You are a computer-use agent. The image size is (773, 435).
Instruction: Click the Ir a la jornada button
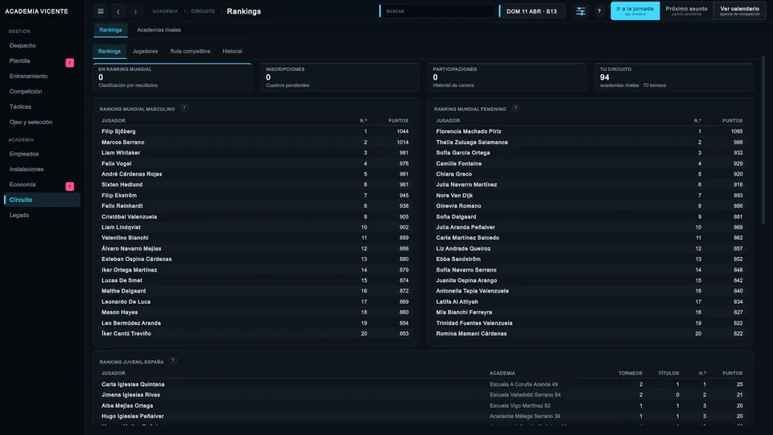pos(635,10)
